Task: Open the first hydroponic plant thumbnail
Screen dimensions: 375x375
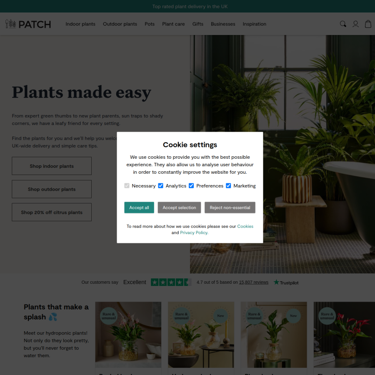Action: click(128, 335)
